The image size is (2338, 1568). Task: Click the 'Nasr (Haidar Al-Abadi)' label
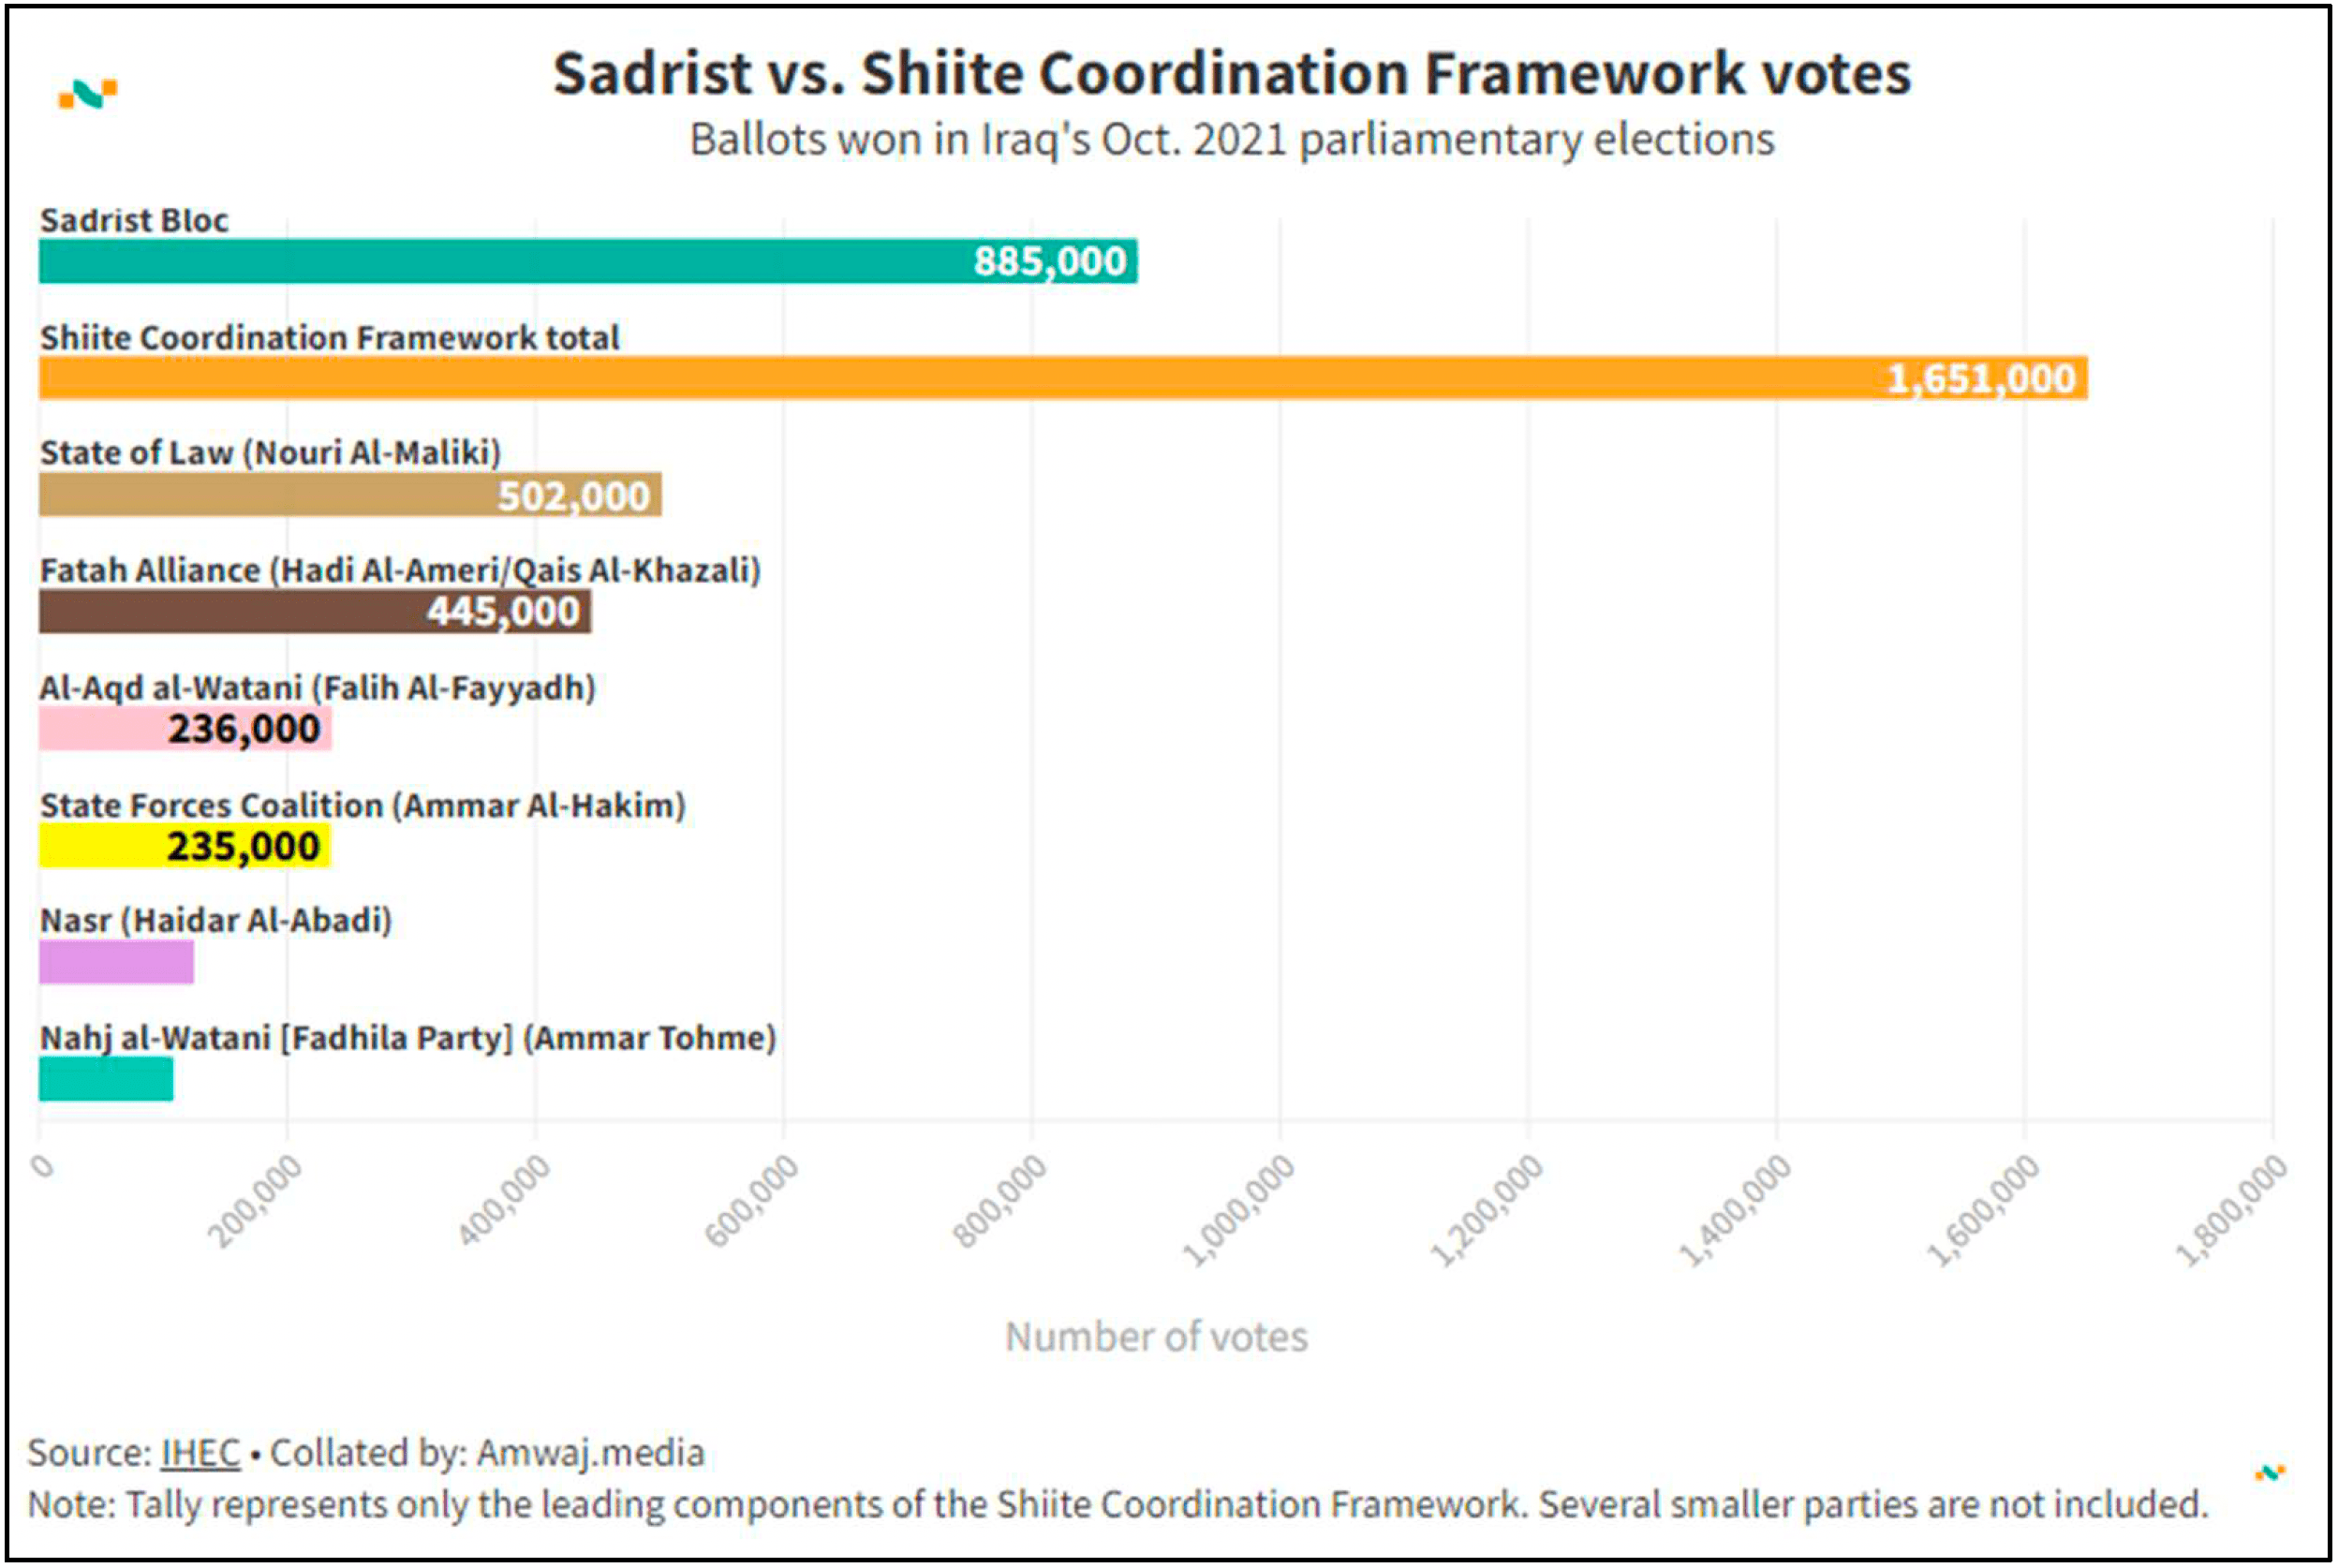(216, 920)
